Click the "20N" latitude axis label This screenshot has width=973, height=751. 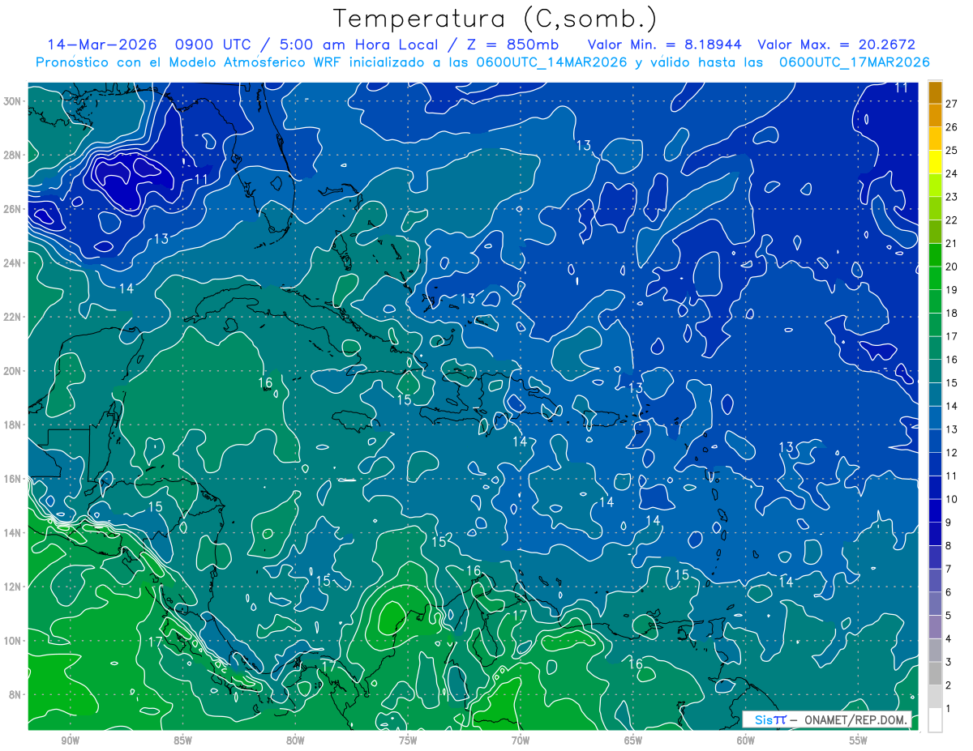click(11, 371)
